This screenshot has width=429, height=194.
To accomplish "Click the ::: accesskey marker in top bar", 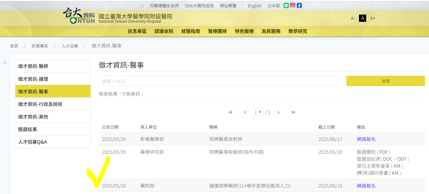I will click(142, 6).
